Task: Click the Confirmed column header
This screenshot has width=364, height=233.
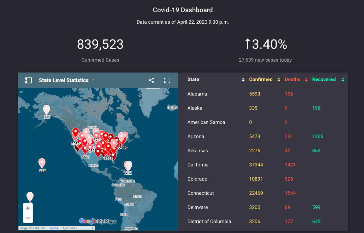Action: (x=261, y=79)
